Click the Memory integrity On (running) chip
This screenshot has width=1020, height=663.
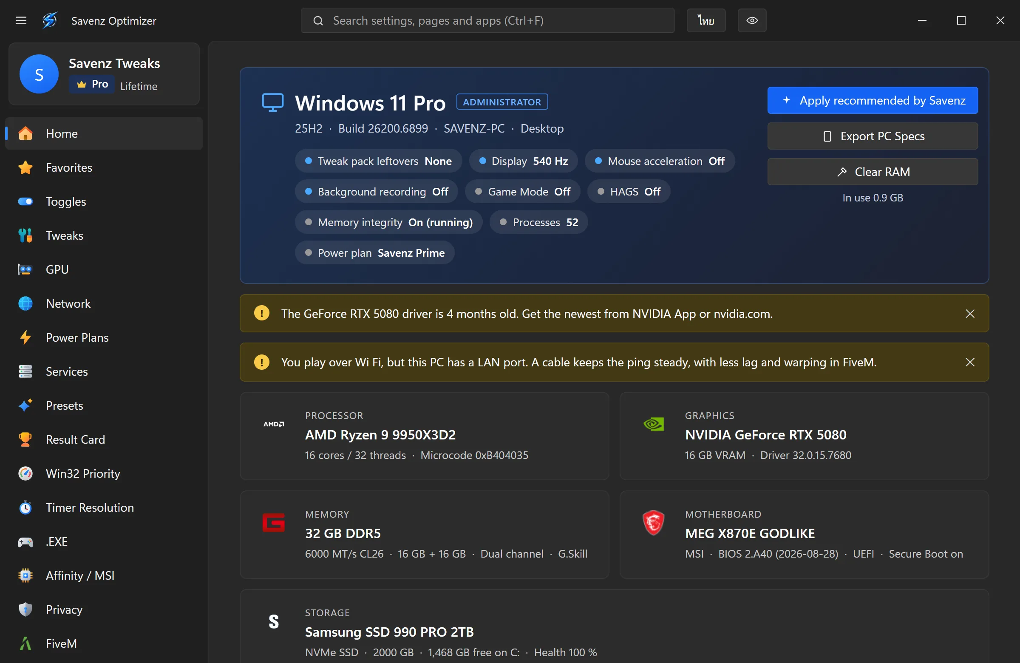388,222
